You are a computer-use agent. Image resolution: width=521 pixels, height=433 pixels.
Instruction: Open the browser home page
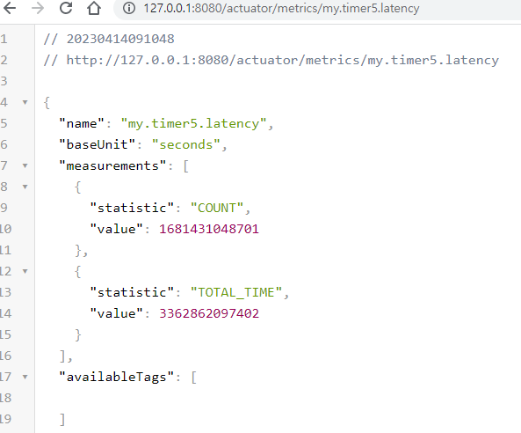[x=94, y=8]
